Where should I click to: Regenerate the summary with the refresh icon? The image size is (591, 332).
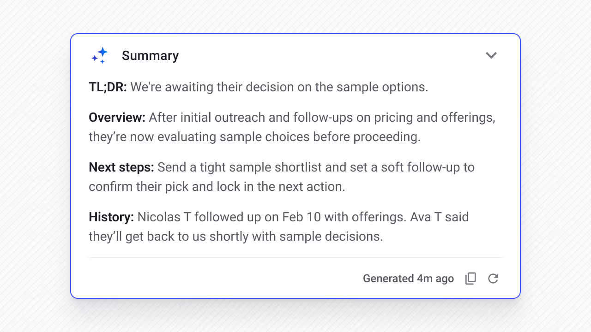[493, 279]
